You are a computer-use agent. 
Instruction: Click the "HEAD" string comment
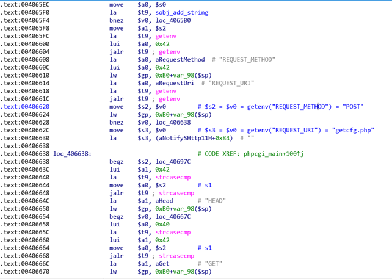pyautogui.click(x=212, y=201)
